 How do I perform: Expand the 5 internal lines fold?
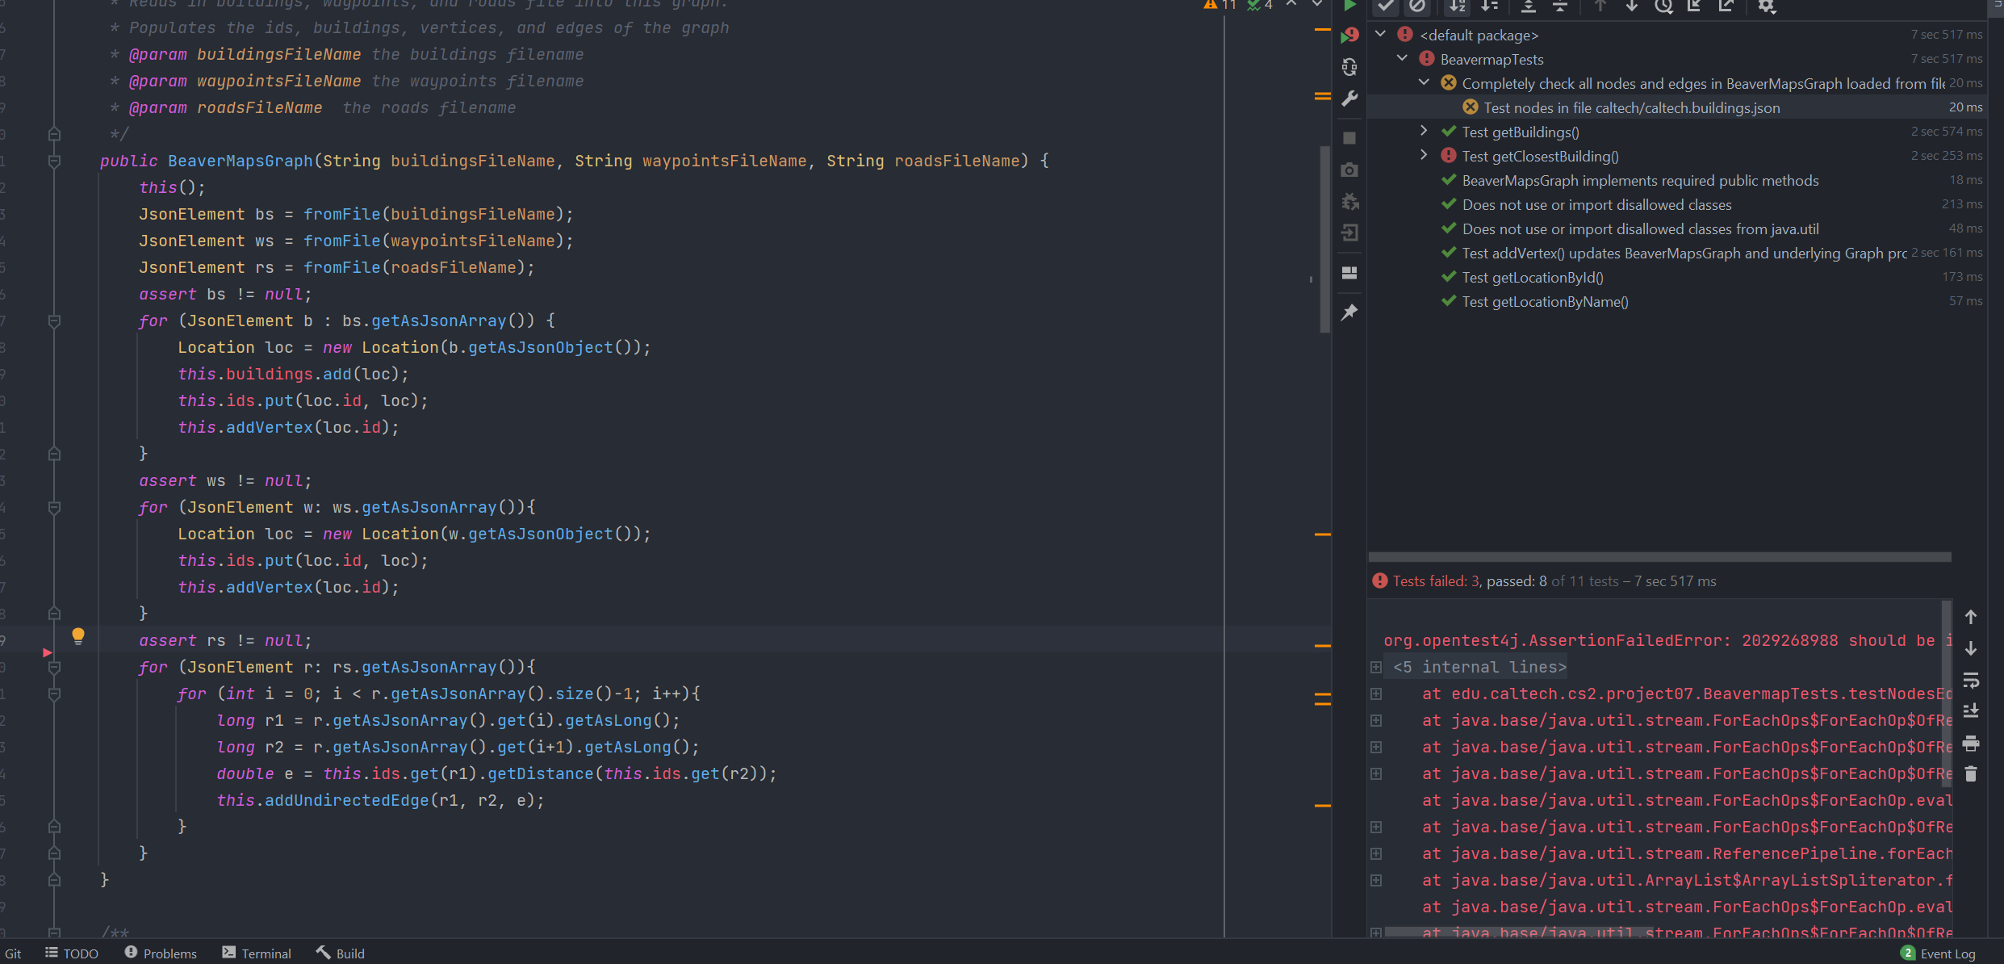pyautogui.click(x=1376, y=667)
